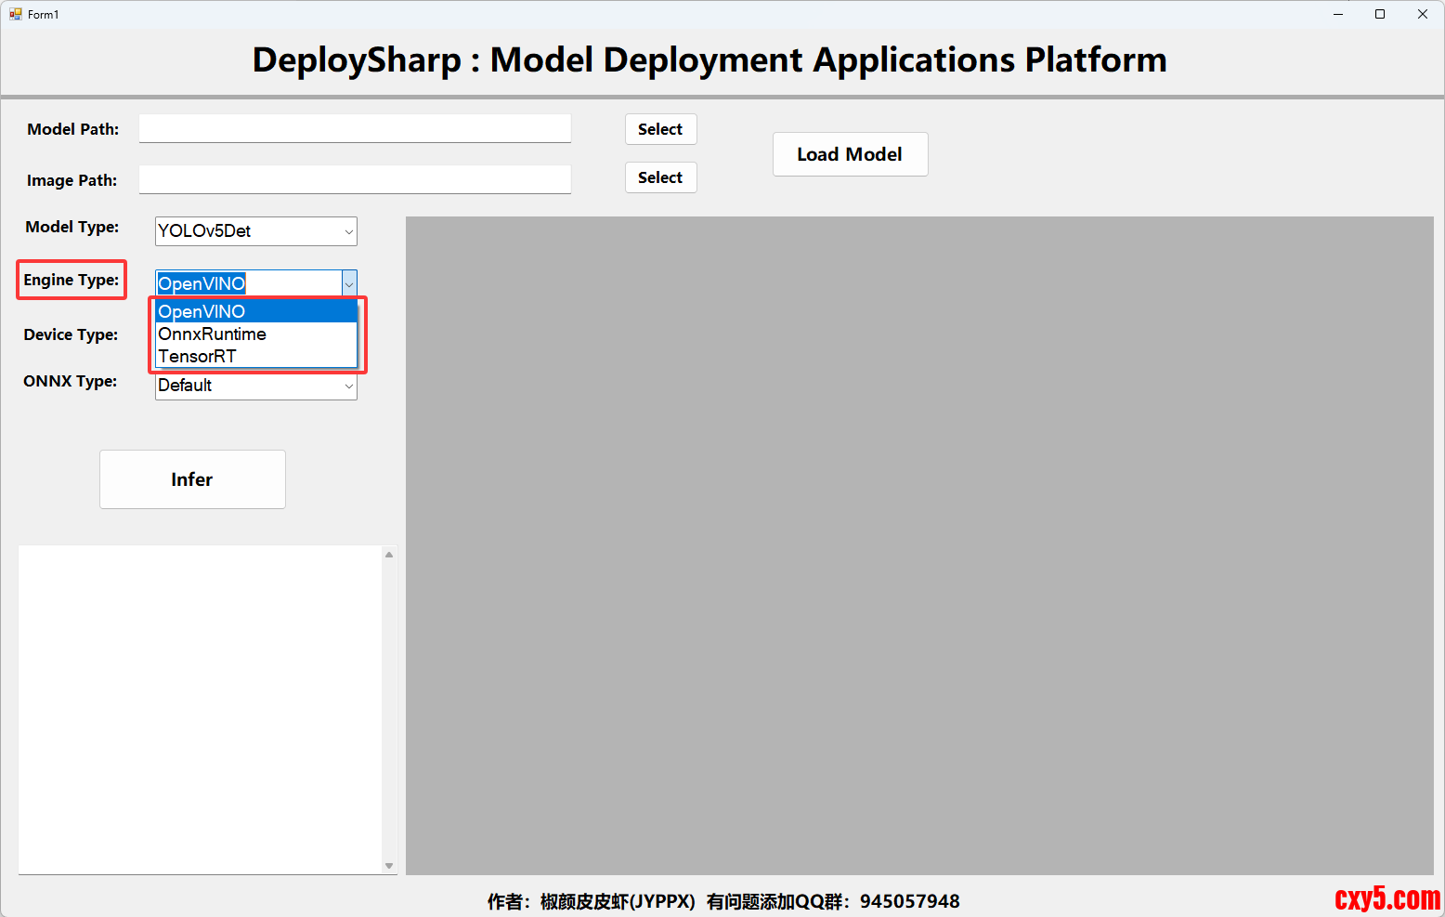Click the log box scroll-down arrow

pos(389,866)
